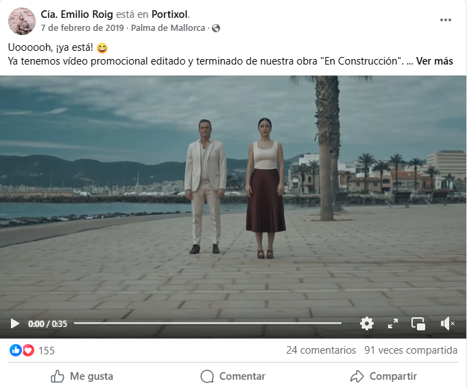The height and width of the screenshot is (388, 467).
Task: Share the post via Compartir
Action: tap(383, 376)
